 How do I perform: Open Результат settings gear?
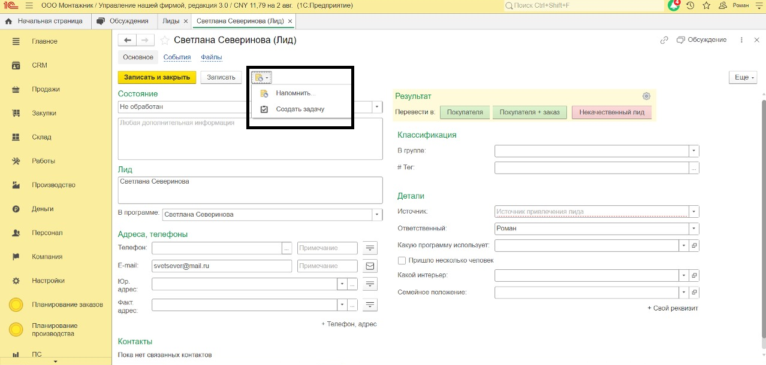646,96
